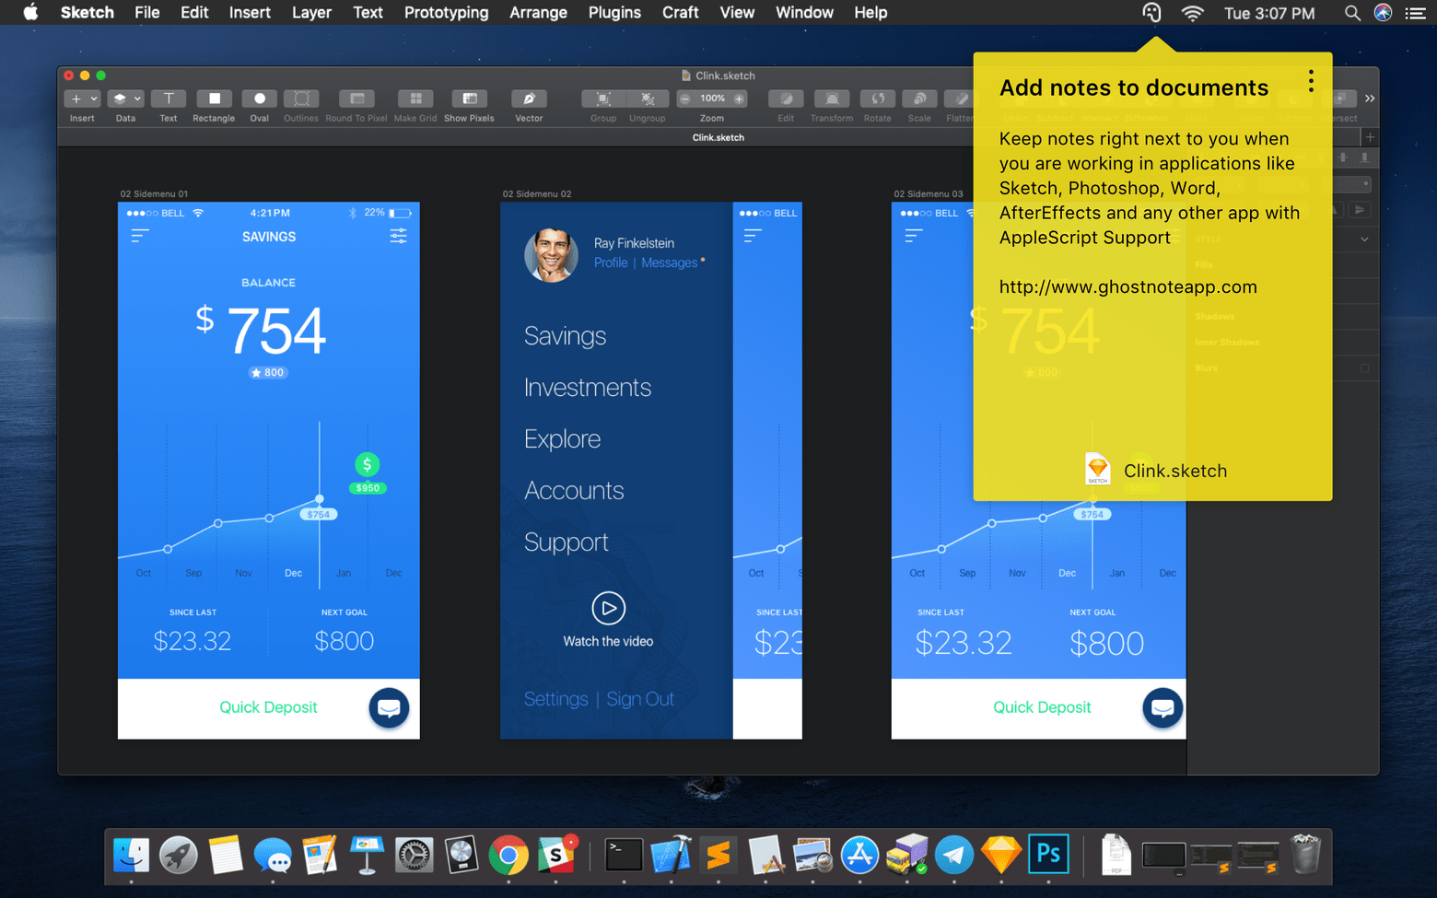The image size is (1437, 898).
Task: Click the Group toolbar icon
Action: pos(603,99)
